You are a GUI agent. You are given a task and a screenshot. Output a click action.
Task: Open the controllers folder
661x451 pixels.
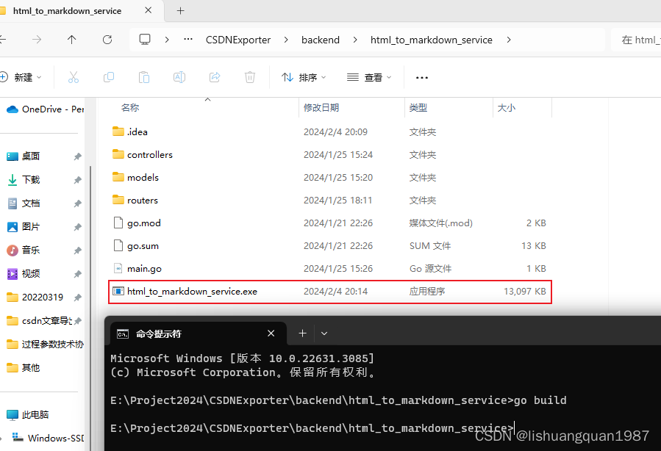pos(149,155)
